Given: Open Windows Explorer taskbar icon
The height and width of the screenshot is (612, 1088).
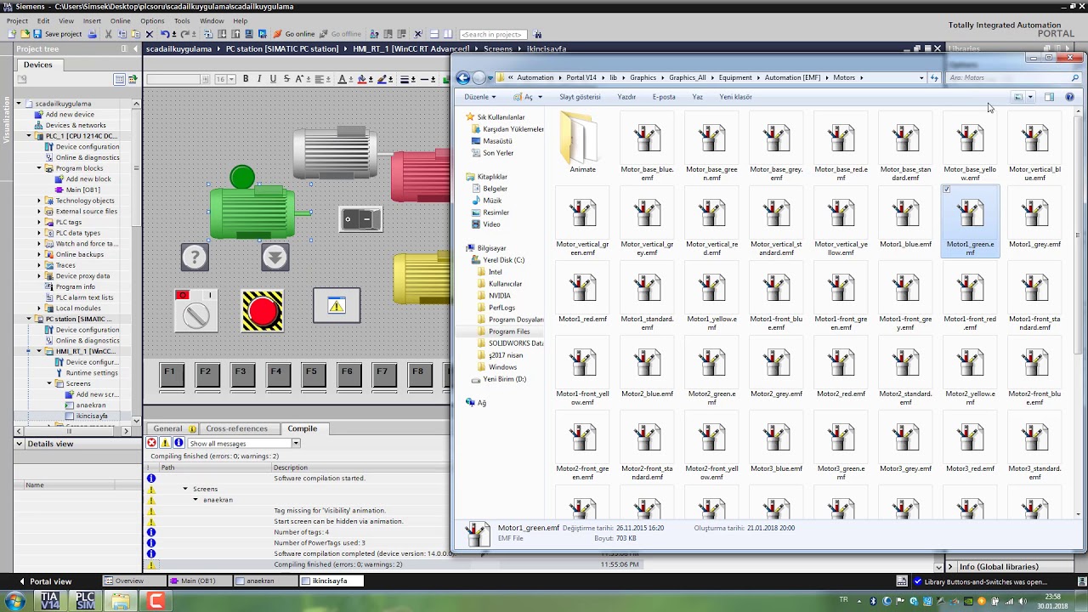Looking at the screenshot, I should pos(120,601).
